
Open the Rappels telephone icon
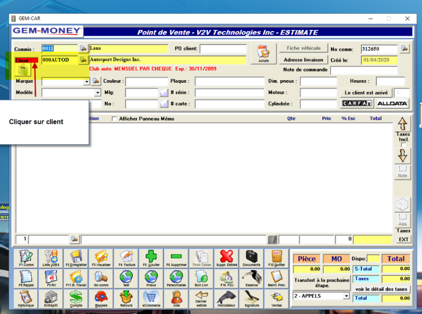point(101,299)
